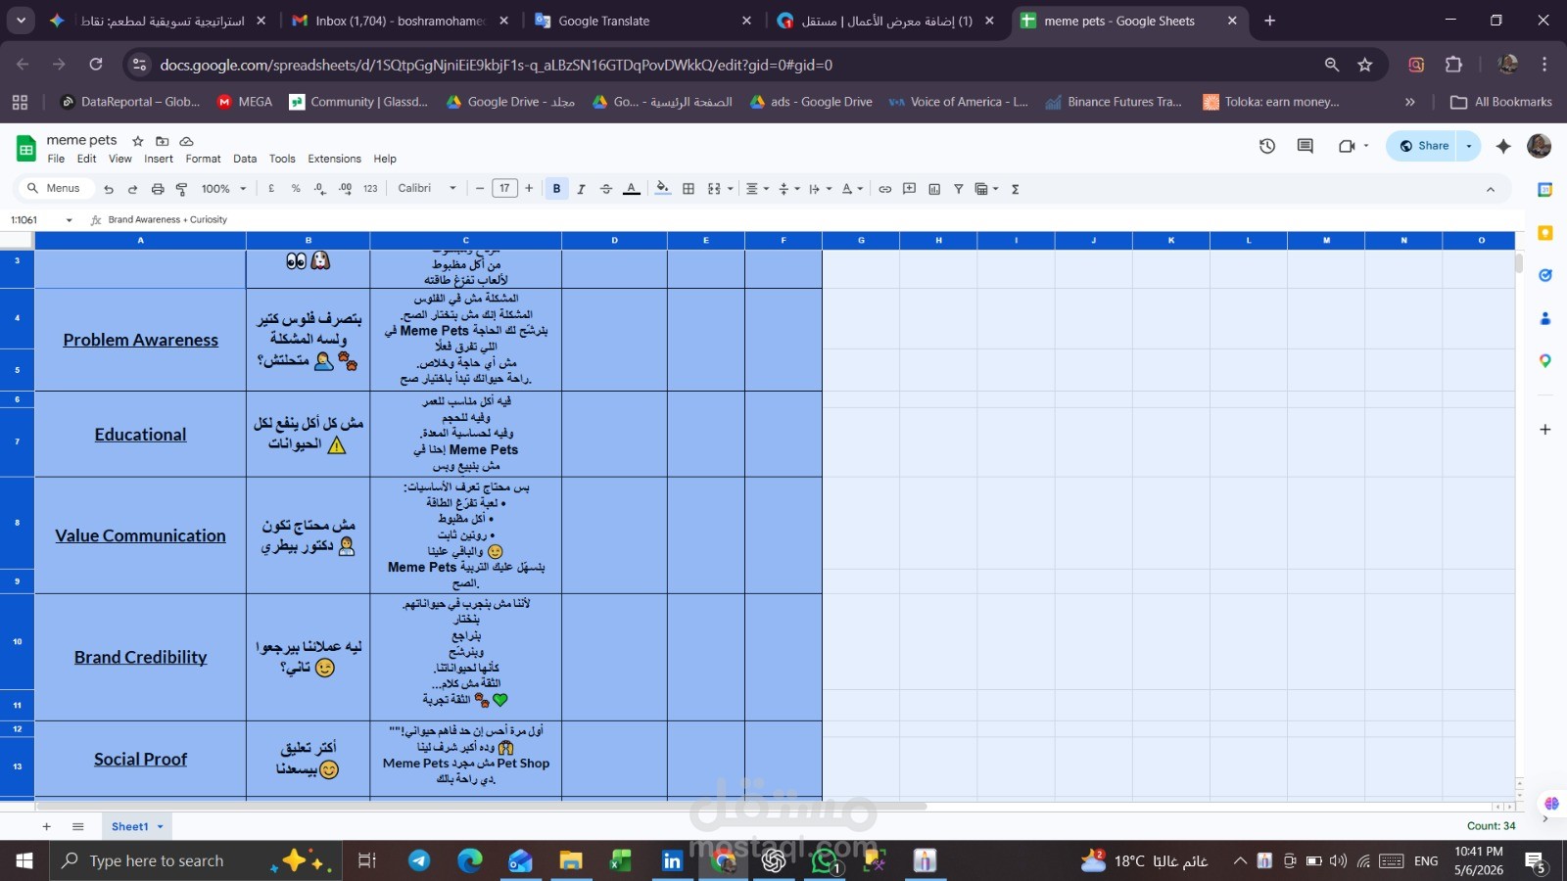Toggle italic formatting

pyautogui.click(x=581, y=189)
